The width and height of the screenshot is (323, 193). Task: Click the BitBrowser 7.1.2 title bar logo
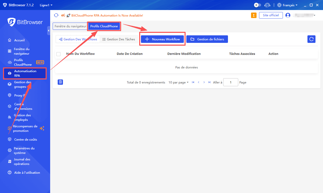(x=5, y=5)
